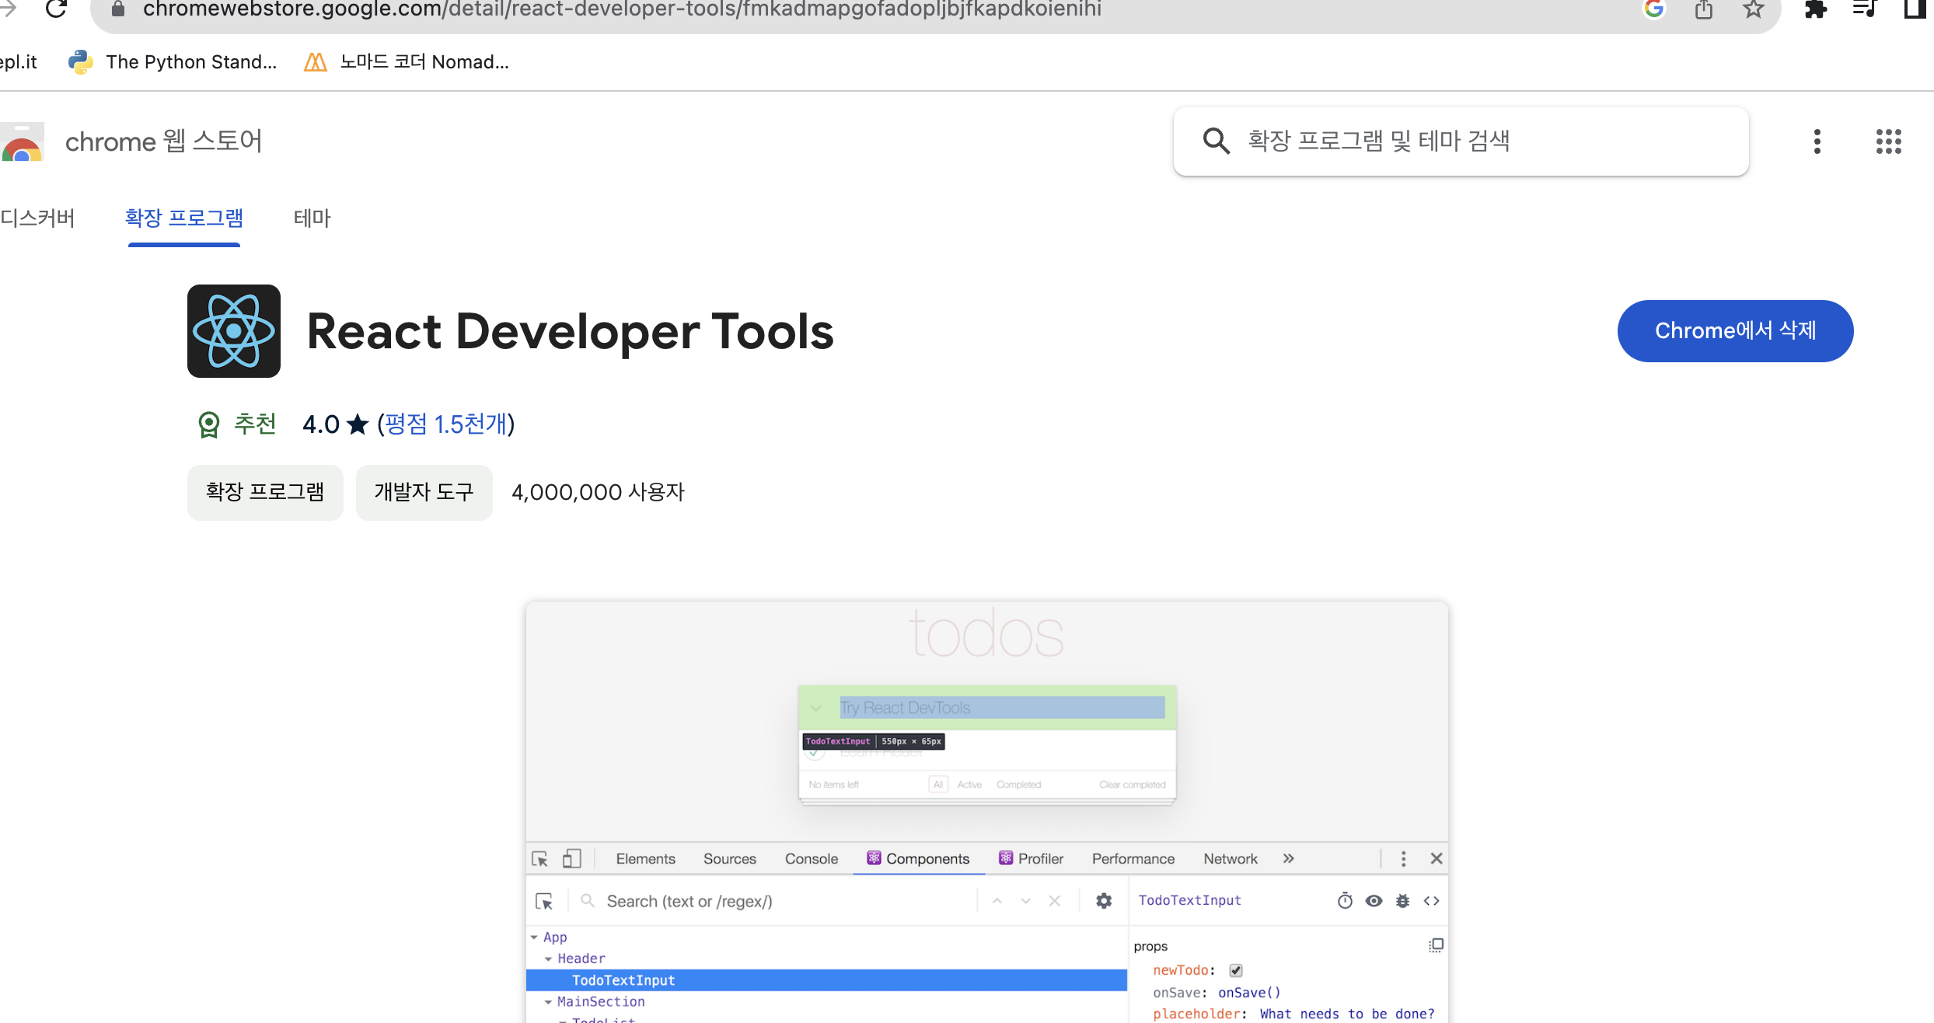Click the media control playlist icon

point(1865,9)
